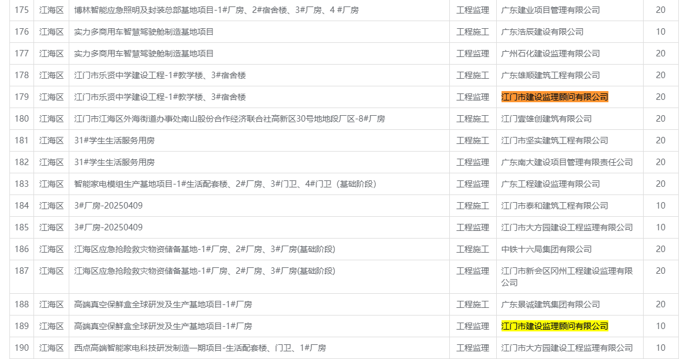Click the row number 190 cell
Viewport: 683px width, 359px height.
[22, 348]
